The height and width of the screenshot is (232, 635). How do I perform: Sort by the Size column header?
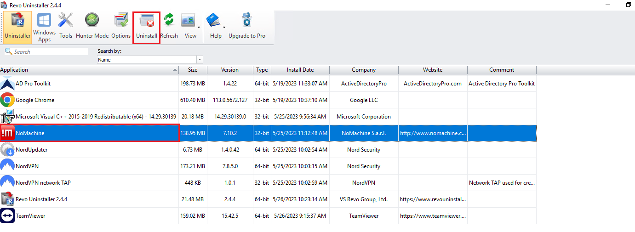click(x=193, y=70)
